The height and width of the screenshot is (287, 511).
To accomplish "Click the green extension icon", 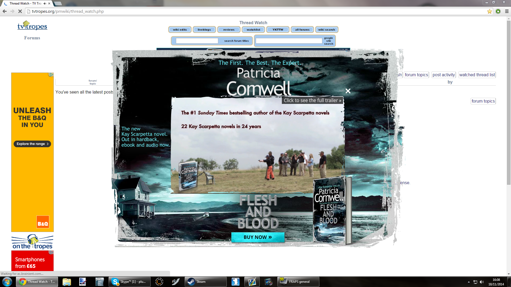I will click(498, 11).
